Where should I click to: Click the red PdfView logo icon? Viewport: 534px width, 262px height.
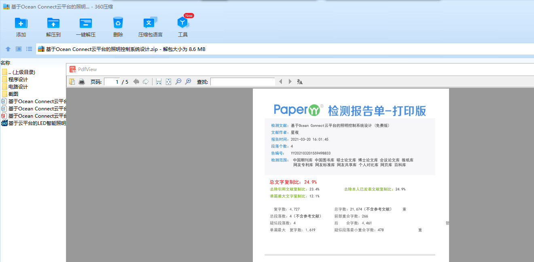[73, 69]
